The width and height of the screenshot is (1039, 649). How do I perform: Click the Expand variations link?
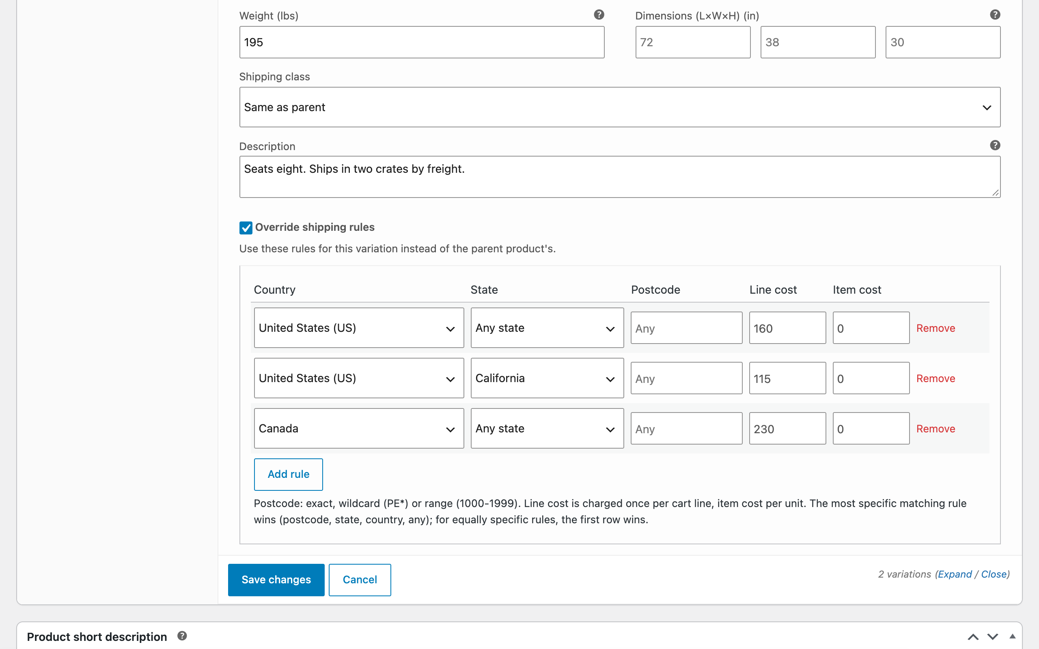[x=955, y=574]
